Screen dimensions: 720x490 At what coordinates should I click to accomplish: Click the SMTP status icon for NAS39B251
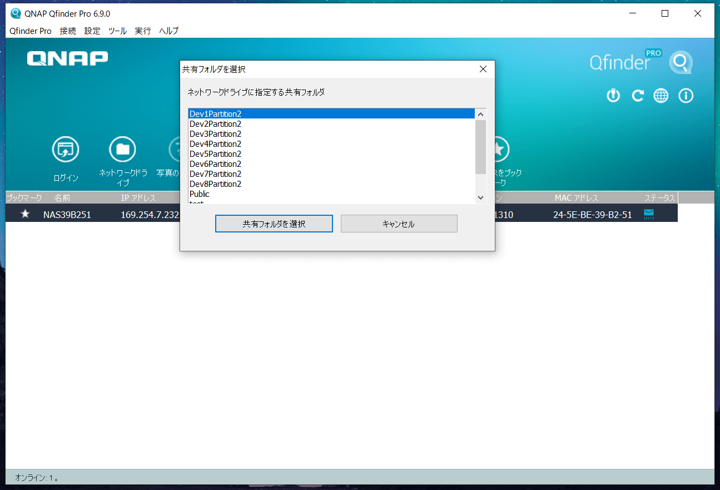pos(649,214)
